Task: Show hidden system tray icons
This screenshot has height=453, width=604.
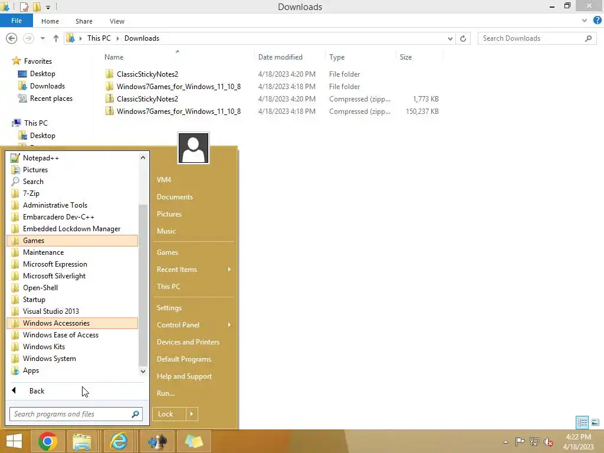Action: pyautogui.click(x=505, y=442)
